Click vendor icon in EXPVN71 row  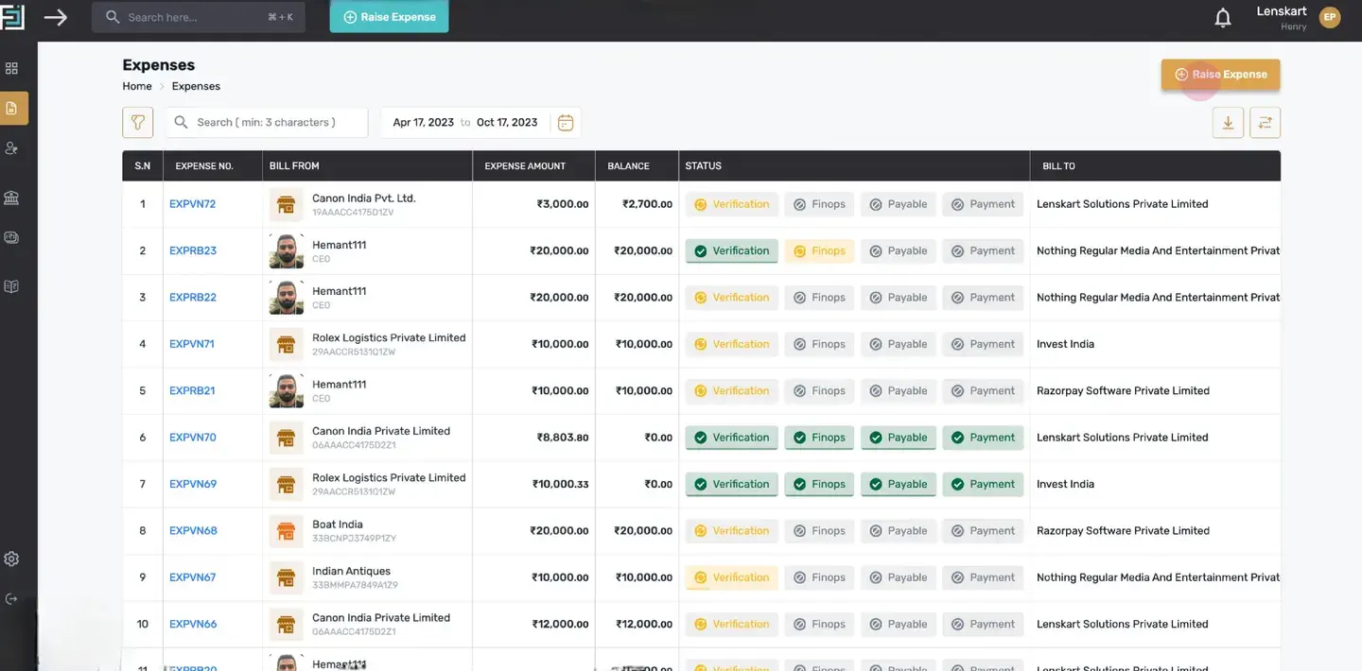[286, 344]
